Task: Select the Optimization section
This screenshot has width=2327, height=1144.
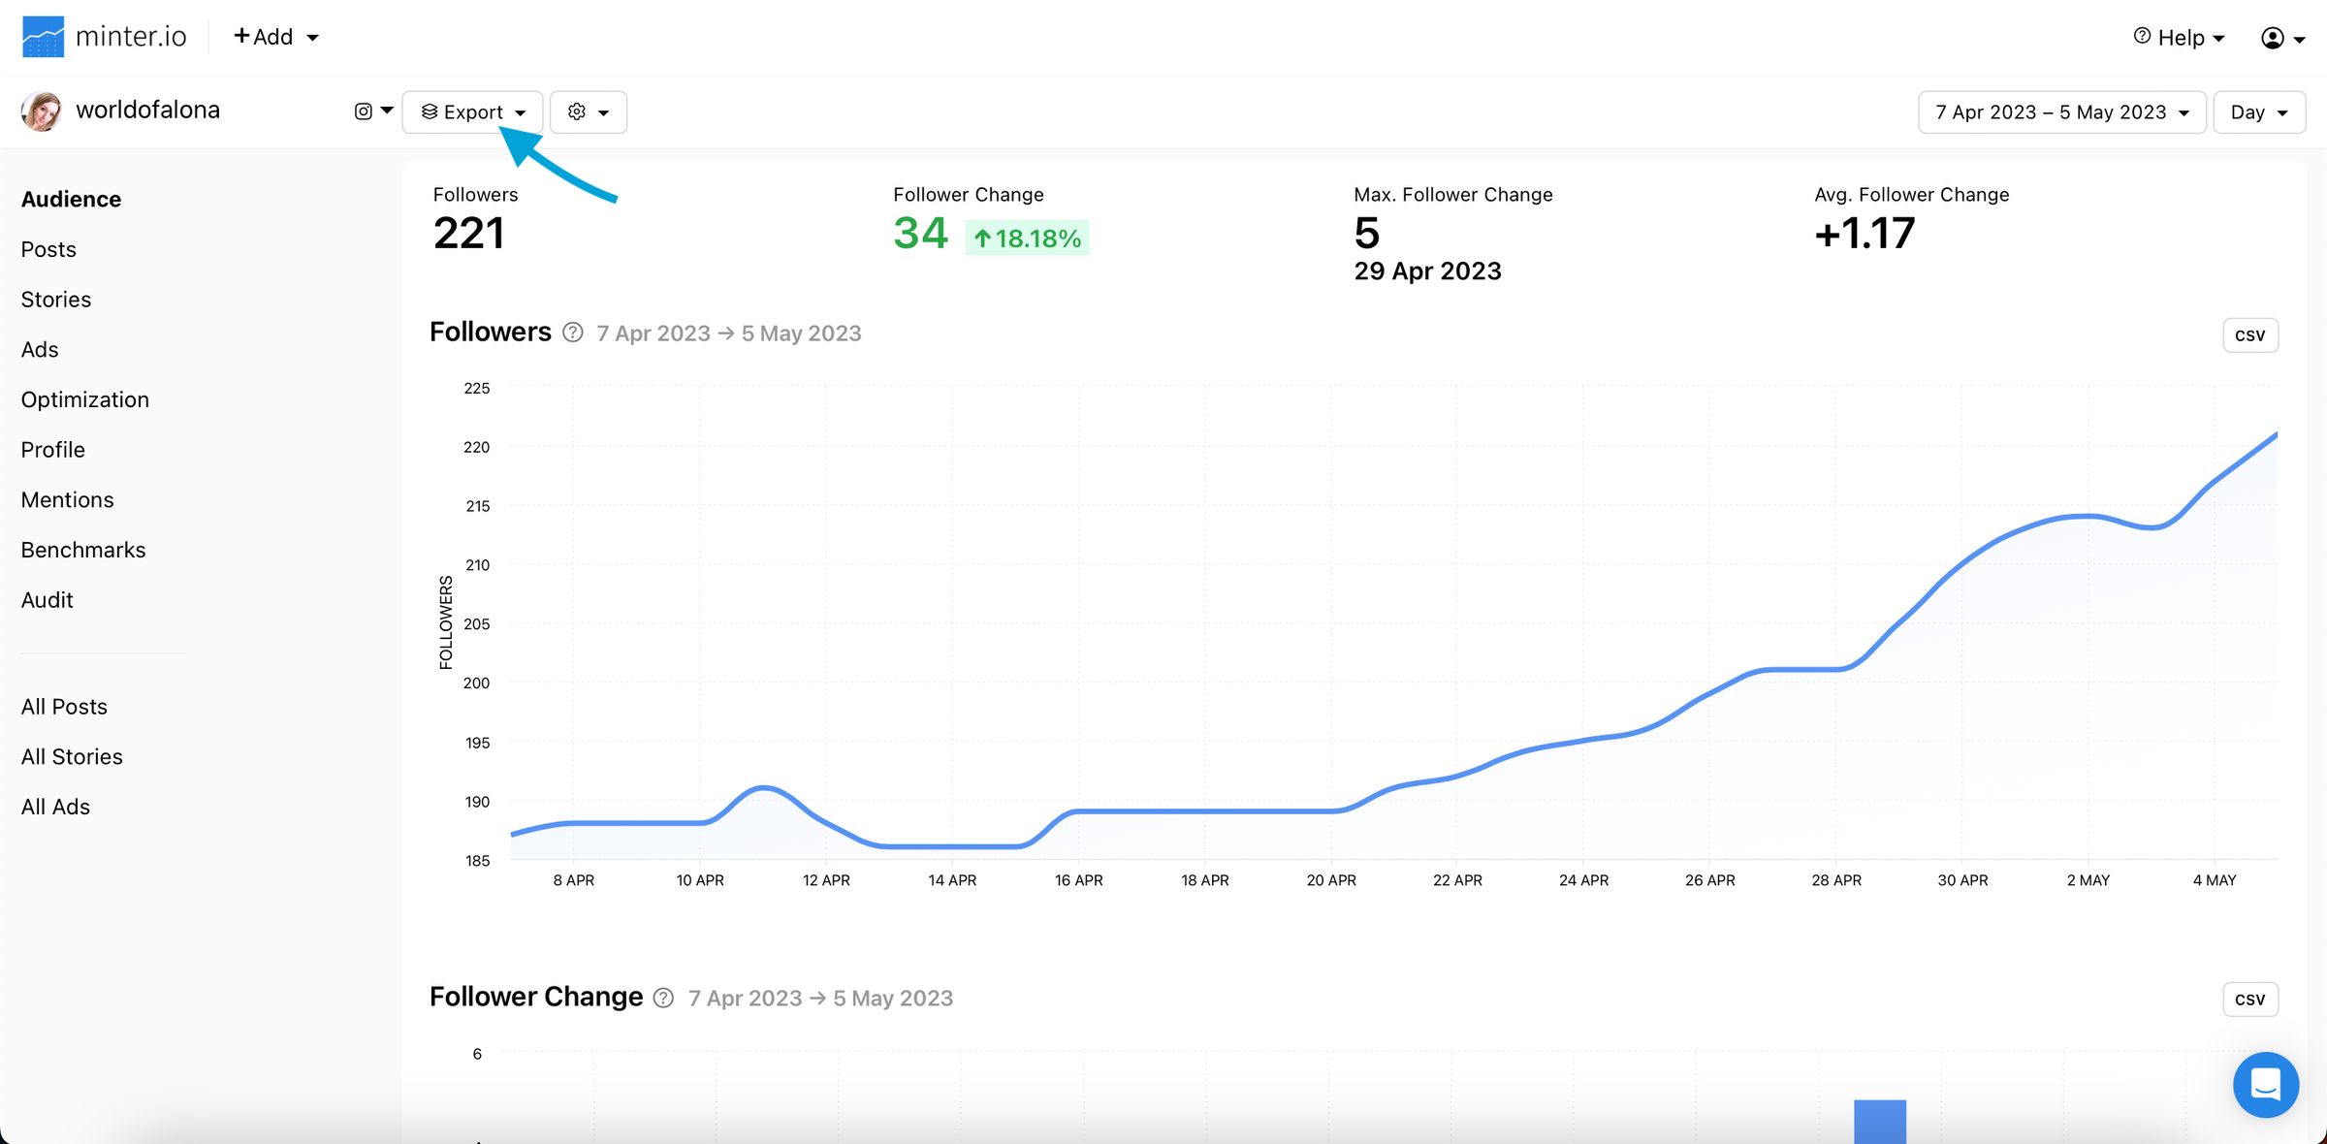Action: click(85, 399)
